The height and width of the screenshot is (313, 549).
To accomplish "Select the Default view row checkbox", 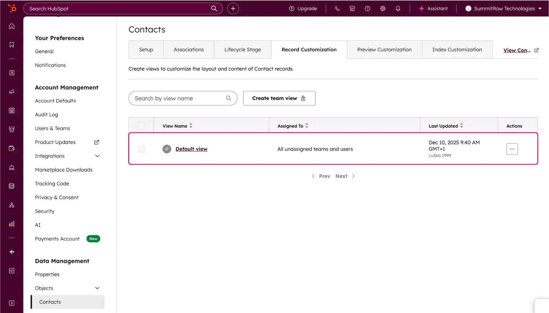I will [142, 149].
